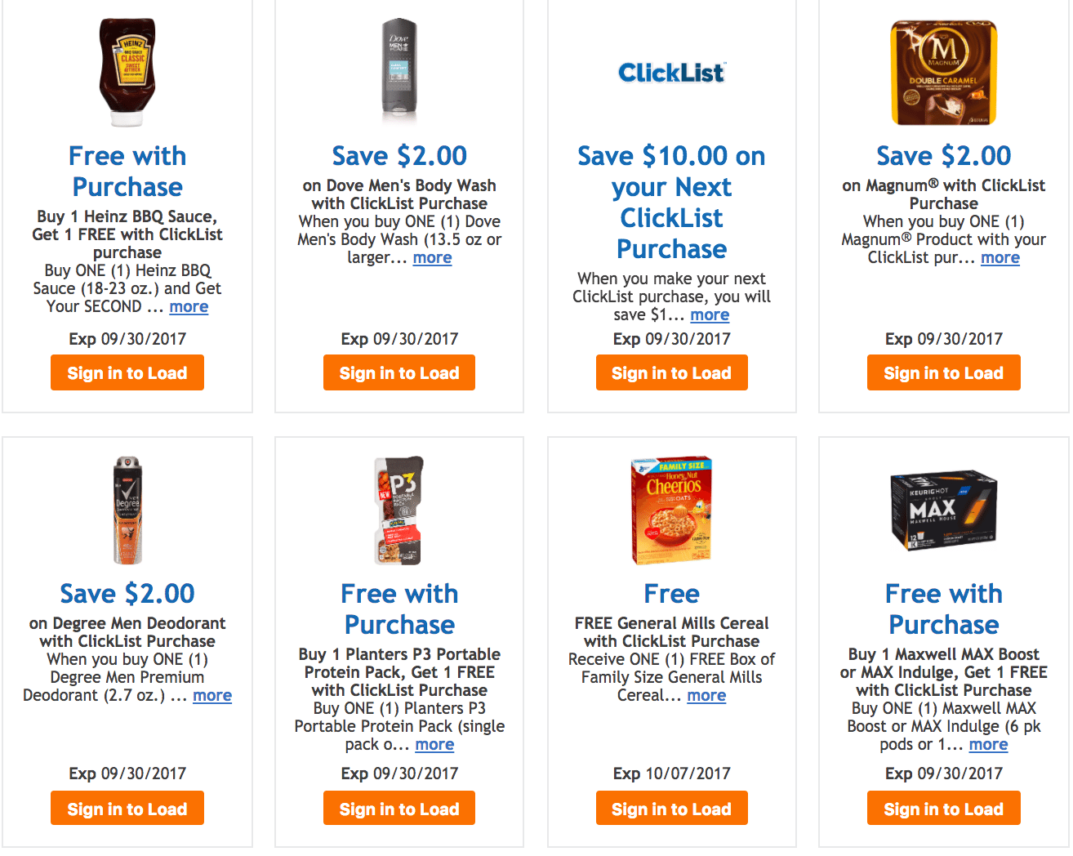
Task: Sign in to load free Cheerios coupon
Action: tap(671, 809)
